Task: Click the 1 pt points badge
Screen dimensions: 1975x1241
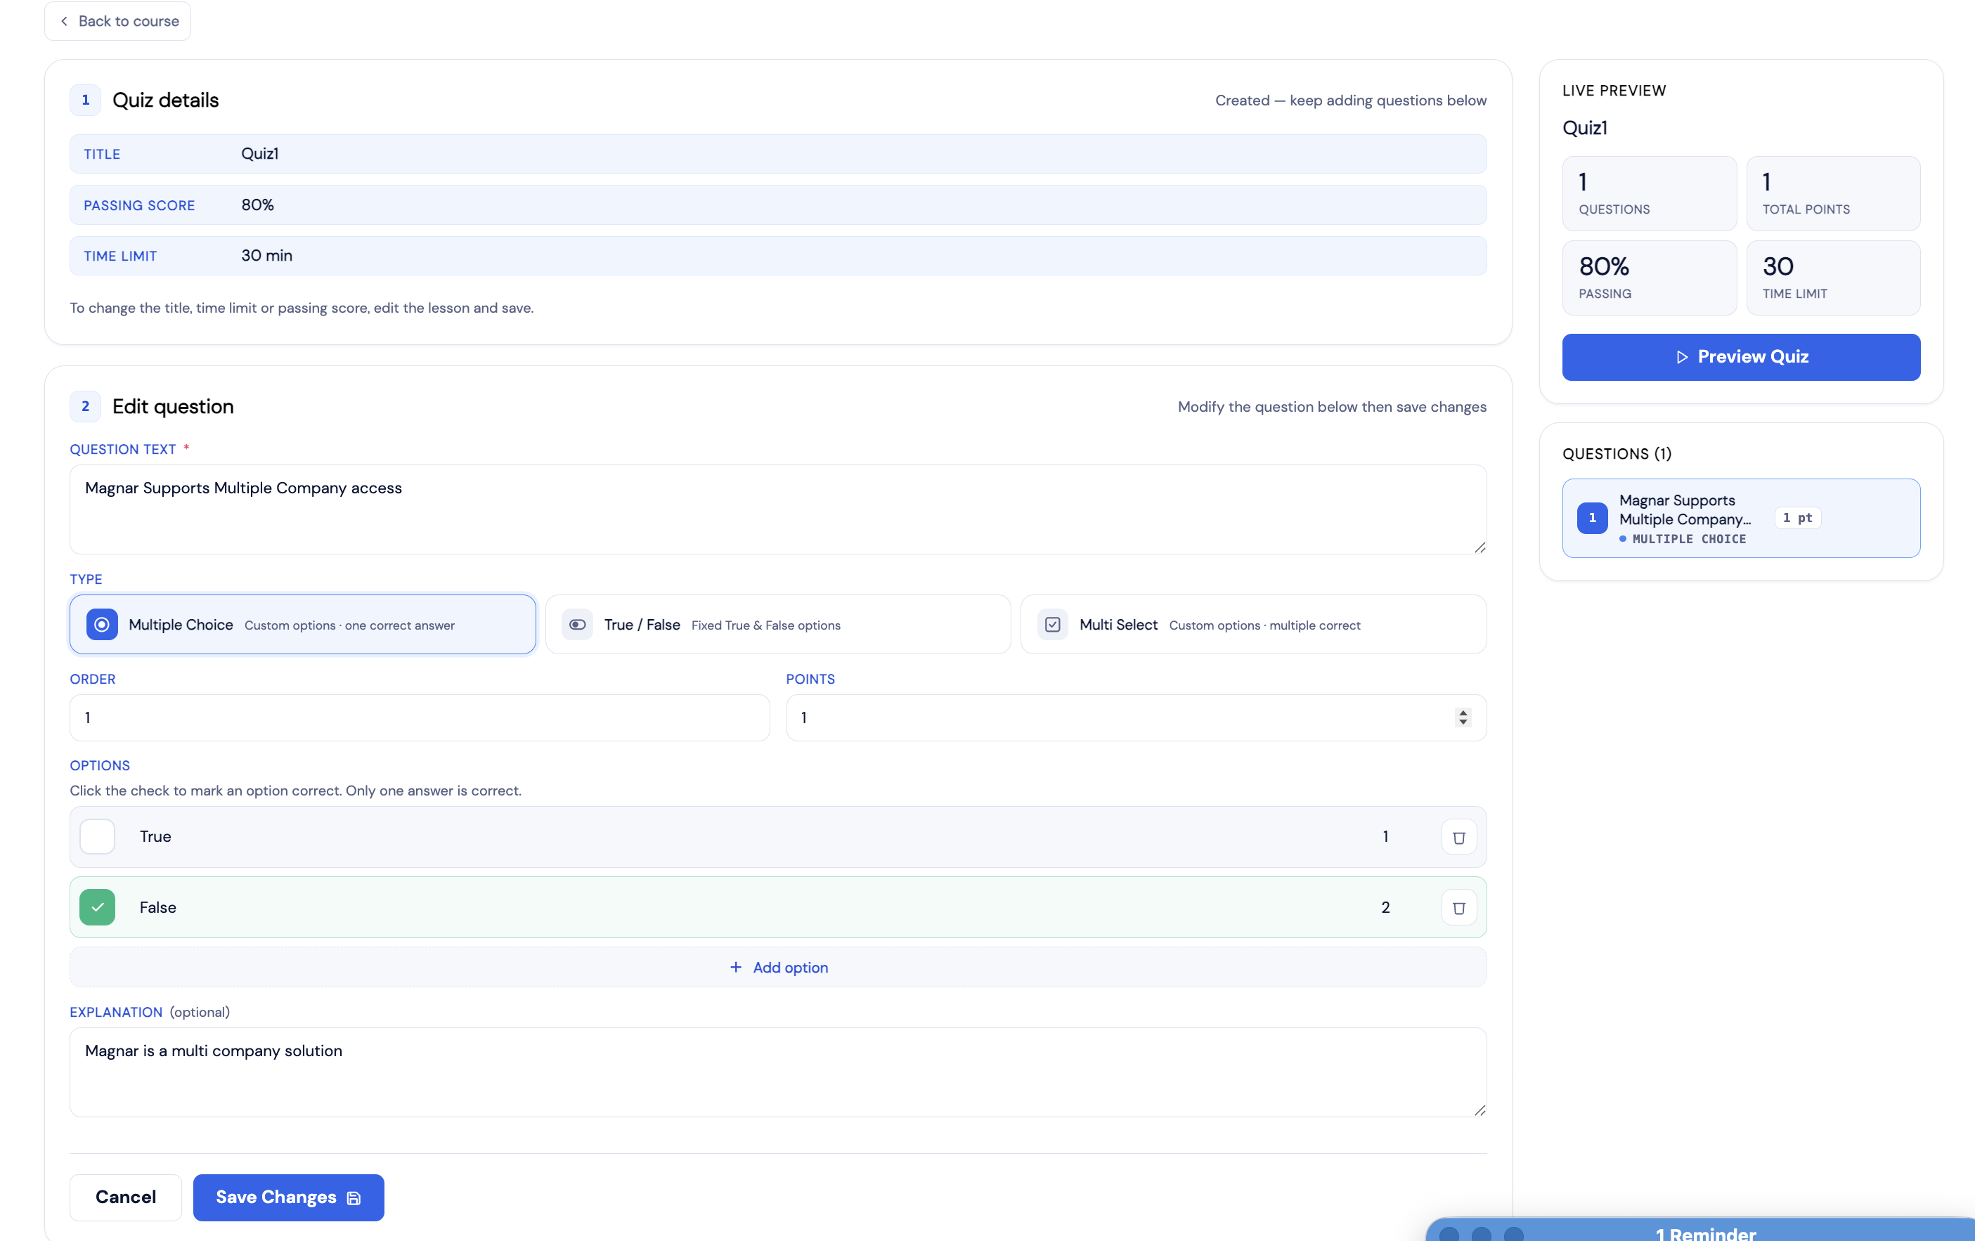Action: pyautogui.click(x=1797, y=518)
